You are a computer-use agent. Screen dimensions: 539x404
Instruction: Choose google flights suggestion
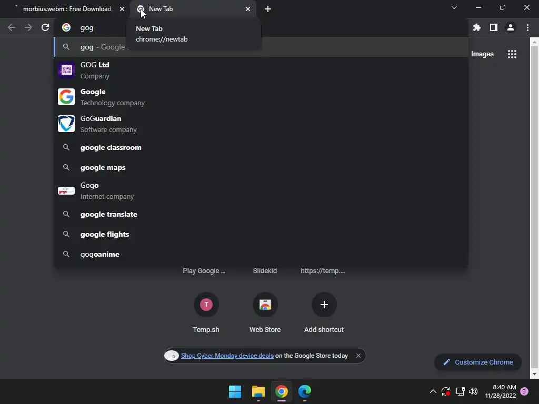click(x=261, y=234)
